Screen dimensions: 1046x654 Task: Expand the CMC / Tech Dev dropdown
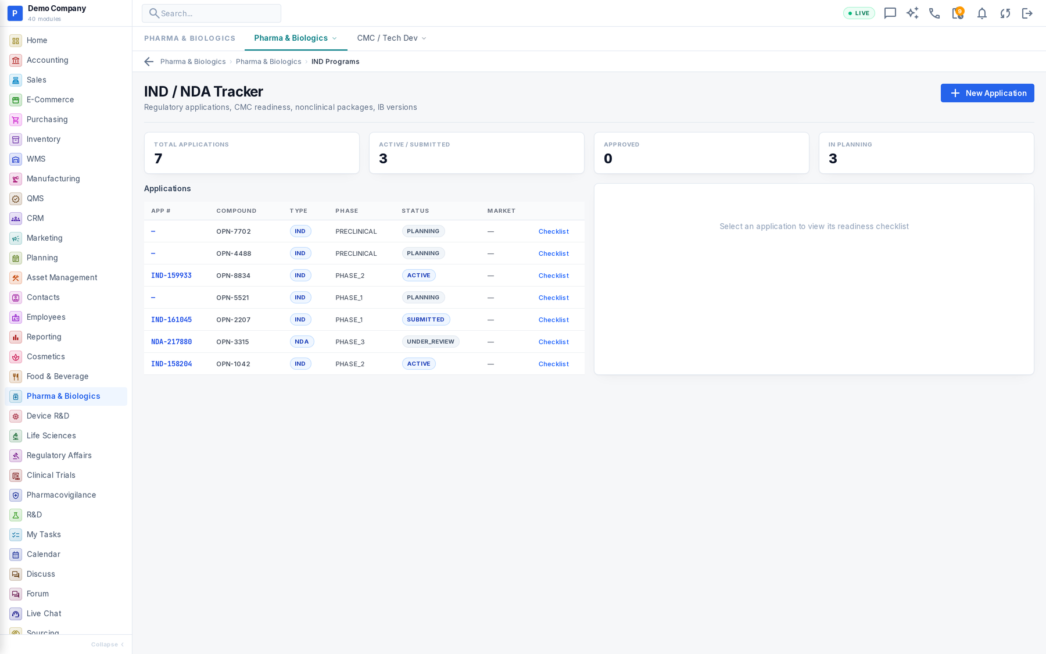[x=424, y=38]
